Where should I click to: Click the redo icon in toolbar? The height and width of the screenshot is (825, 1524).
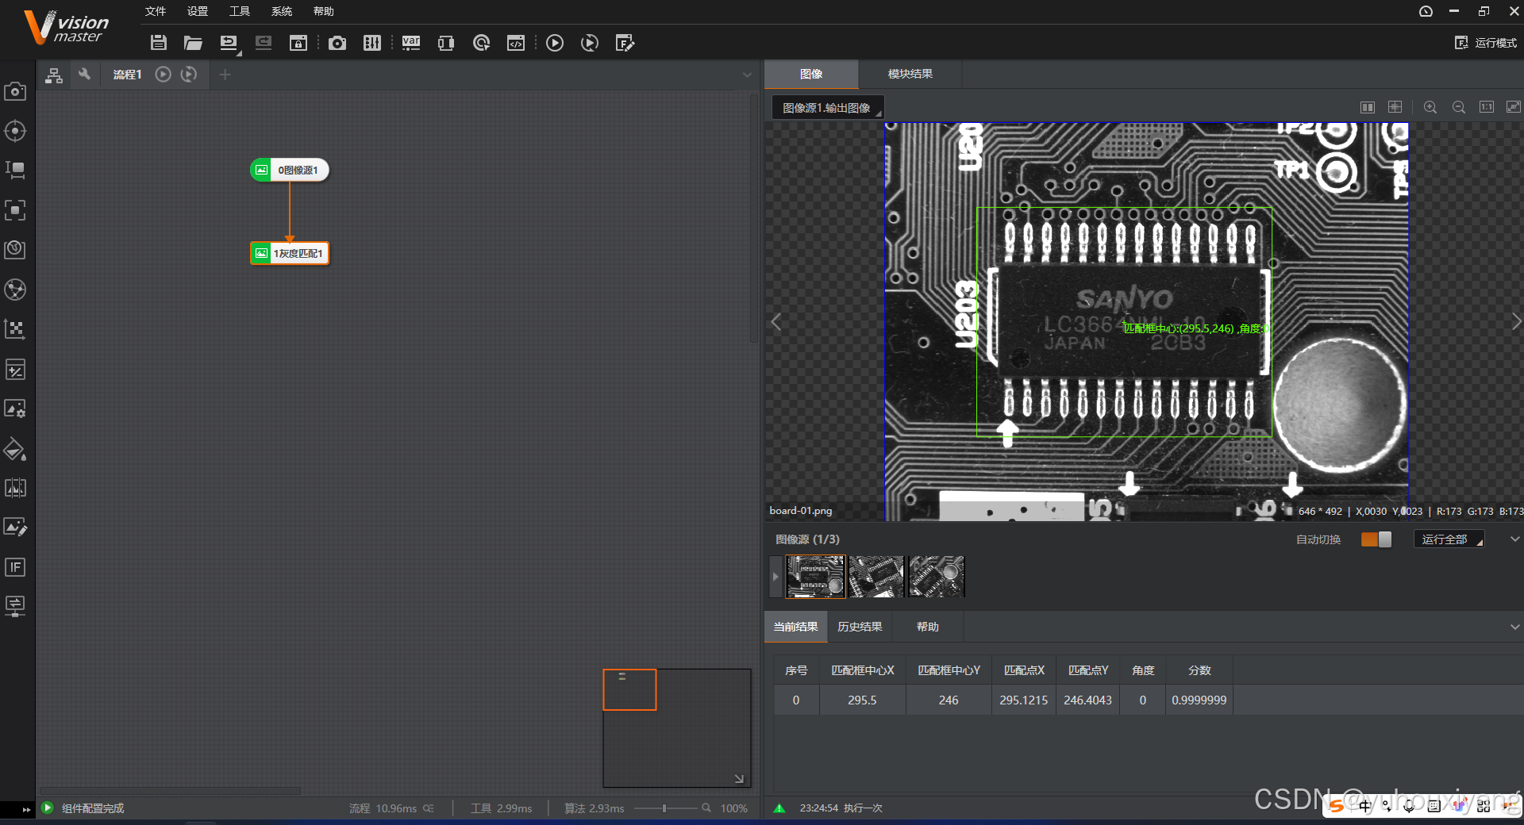264,43
